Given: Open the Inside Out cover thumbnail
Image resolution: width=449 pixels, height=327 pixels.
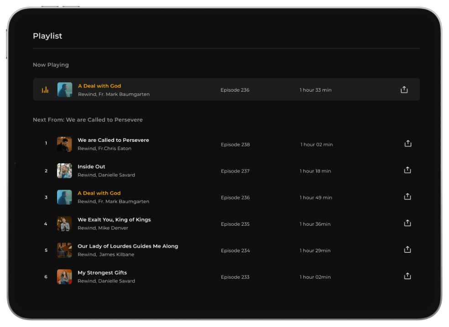Looking at the screenshot, I should pos(64,171).
